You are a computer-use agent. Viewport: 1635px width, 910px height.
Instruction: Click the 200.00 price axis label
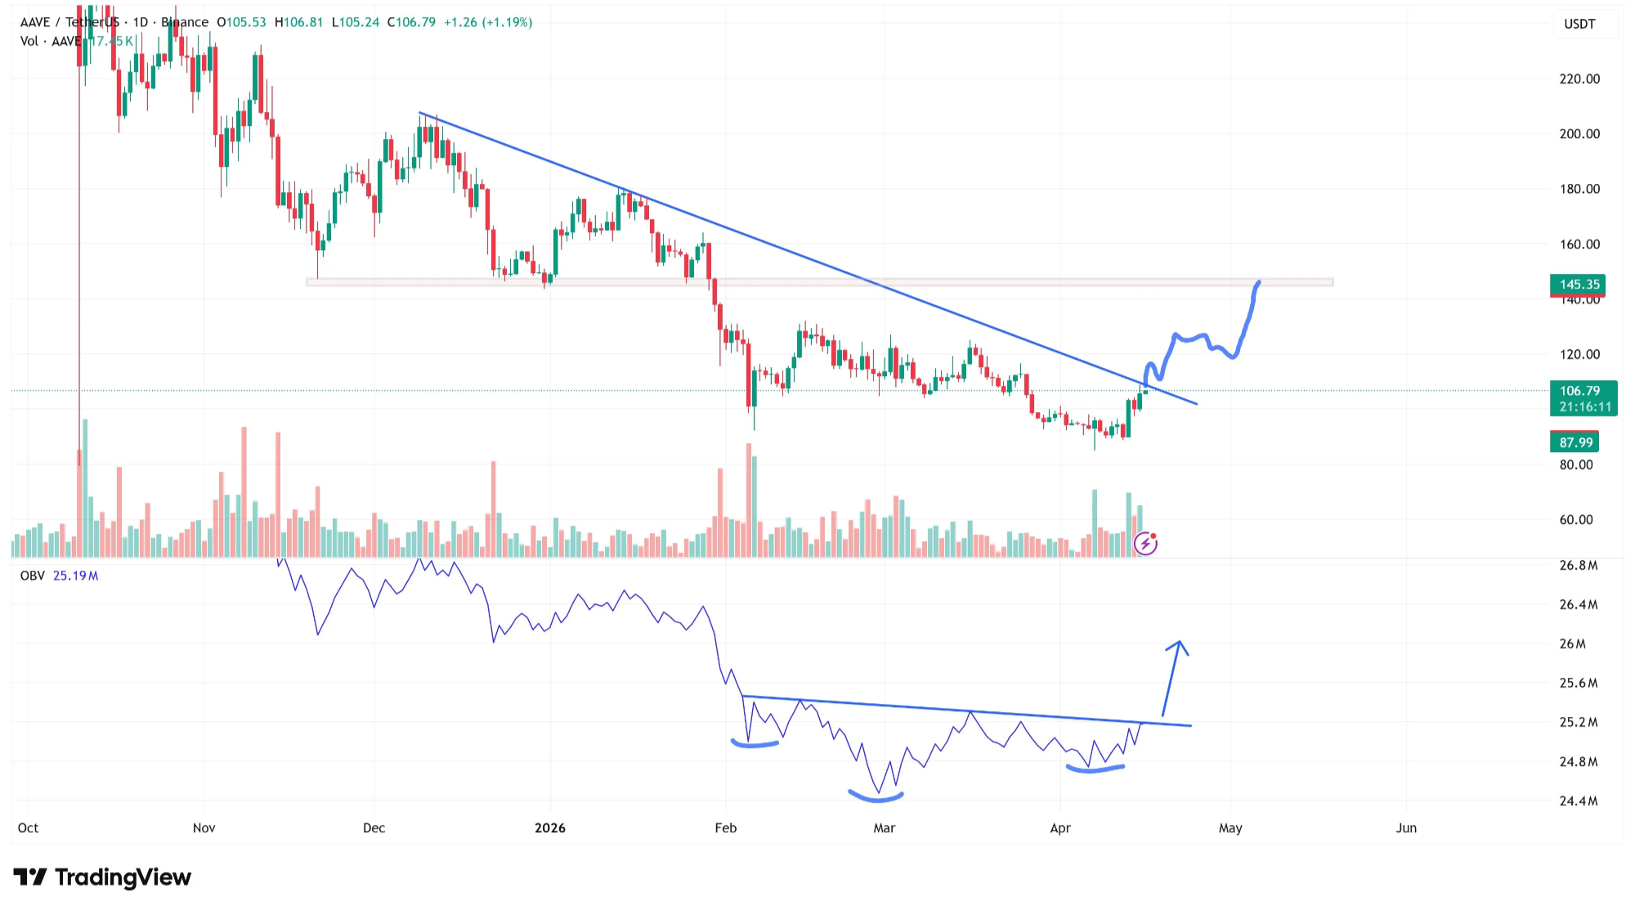[x=1579, y=133]
